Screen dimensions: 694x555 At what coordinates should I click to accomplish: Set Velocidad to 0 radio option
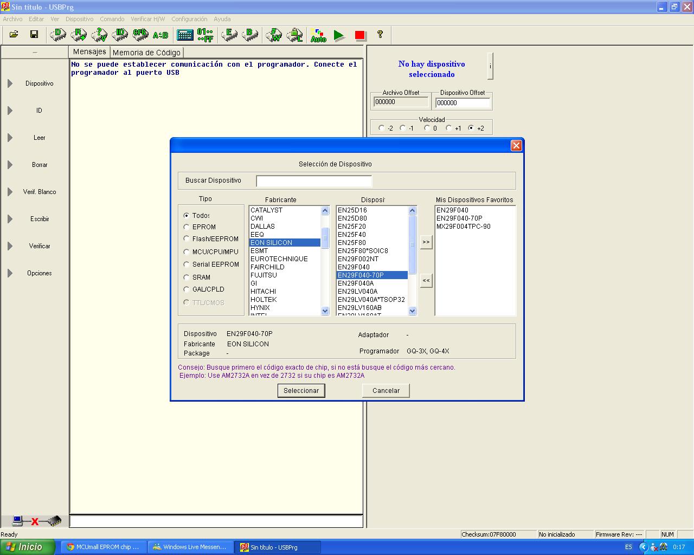pyautogui.click(x=427, y=128)
